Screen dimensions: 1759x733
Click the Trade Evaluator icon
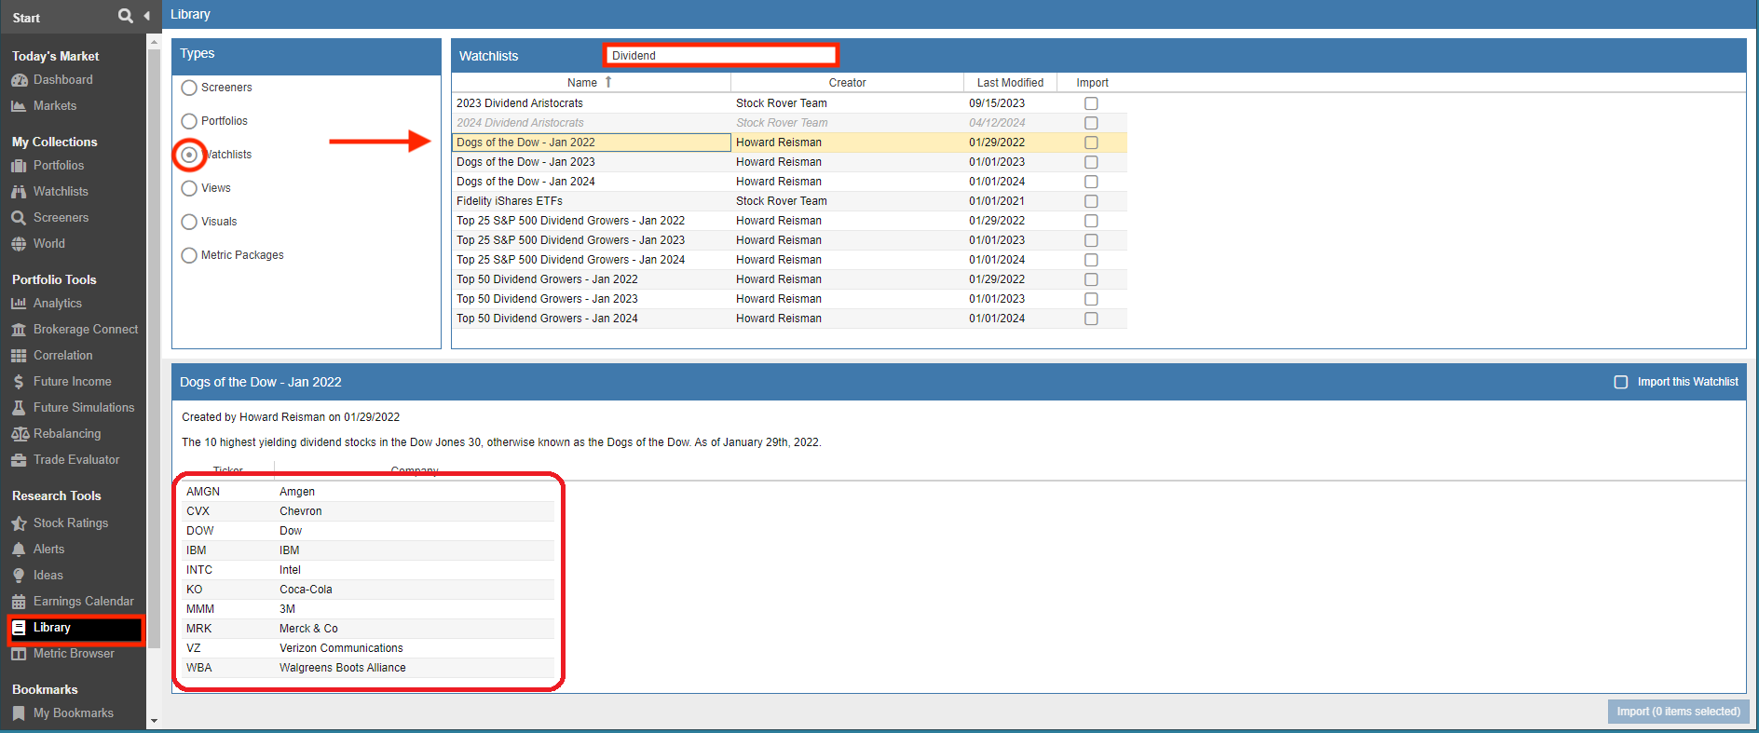(19, 460)
